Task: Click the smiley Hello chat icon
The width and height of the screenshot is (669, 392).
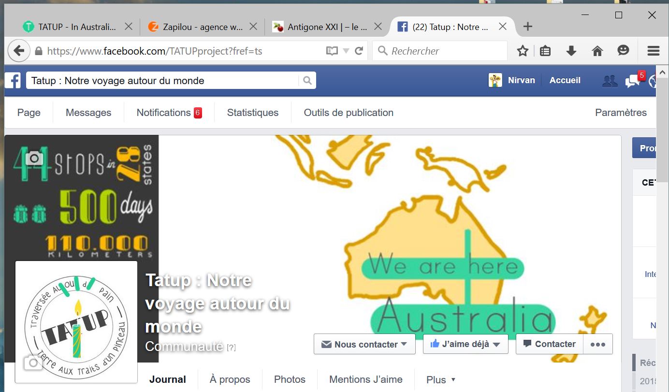Action: [624, 50]
